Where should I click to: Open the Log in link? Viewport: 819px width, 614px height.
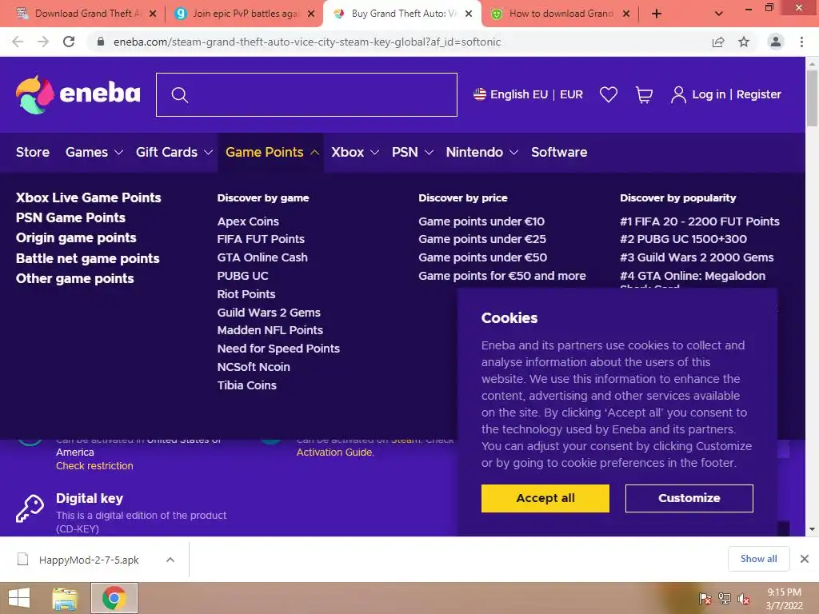point(709,94)
